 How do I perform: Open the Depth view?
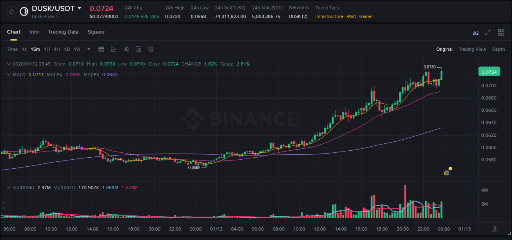point(498,49)
